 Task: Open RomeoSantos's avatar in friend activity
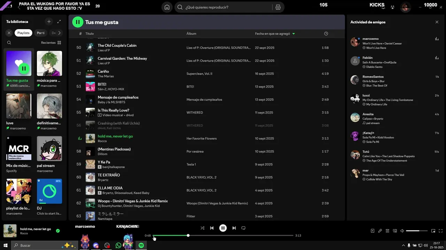[x=355, y=80]
